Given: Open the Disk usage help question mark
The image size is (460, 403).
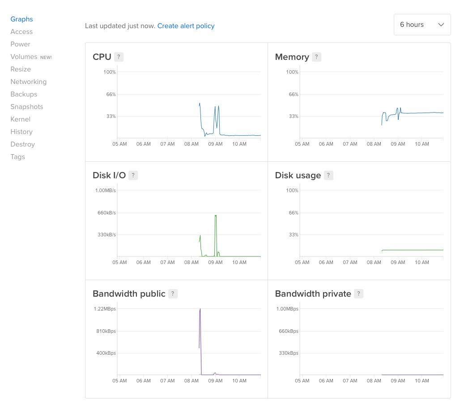Looking at the screenshot, I should coord(328,175).
